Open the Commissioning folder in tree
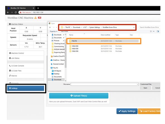 (x=58, y=46)
